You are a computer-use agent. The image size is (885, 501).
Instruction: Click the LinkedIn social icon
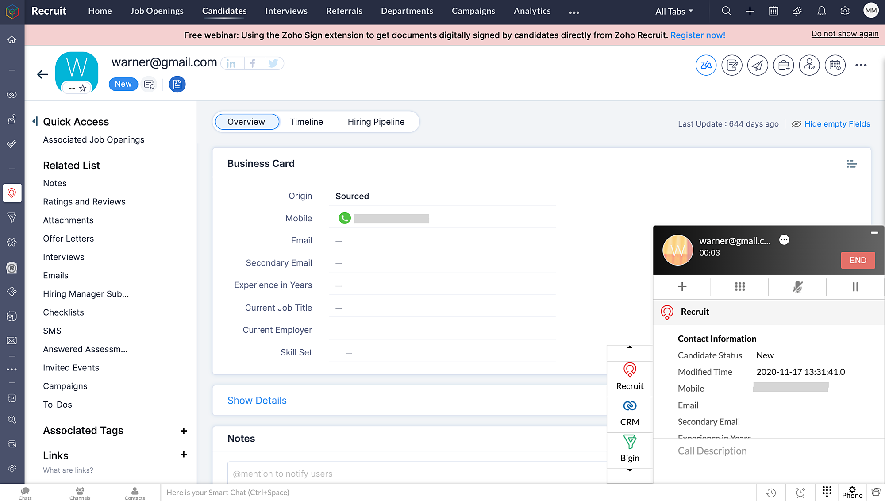[x=231, y=64]
